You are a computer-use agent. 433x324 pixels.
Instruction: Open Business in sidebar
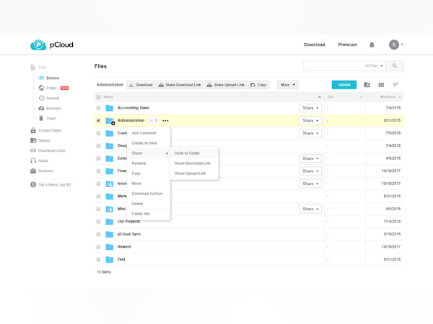[42, 171]
